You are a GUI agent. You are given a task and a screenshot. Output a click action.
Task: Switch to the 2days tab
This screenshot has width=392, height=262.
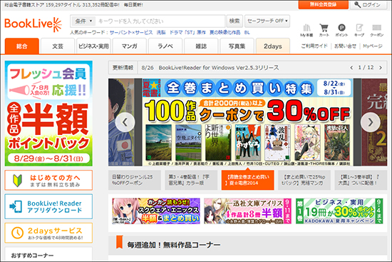(273, 46)
